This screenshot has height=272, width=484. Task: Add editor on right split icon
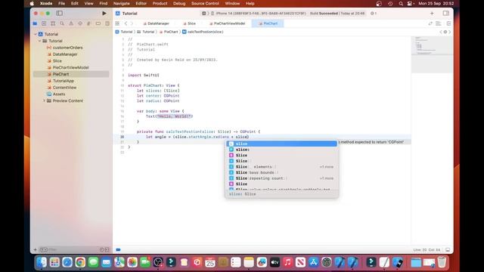tap(448, 23)
